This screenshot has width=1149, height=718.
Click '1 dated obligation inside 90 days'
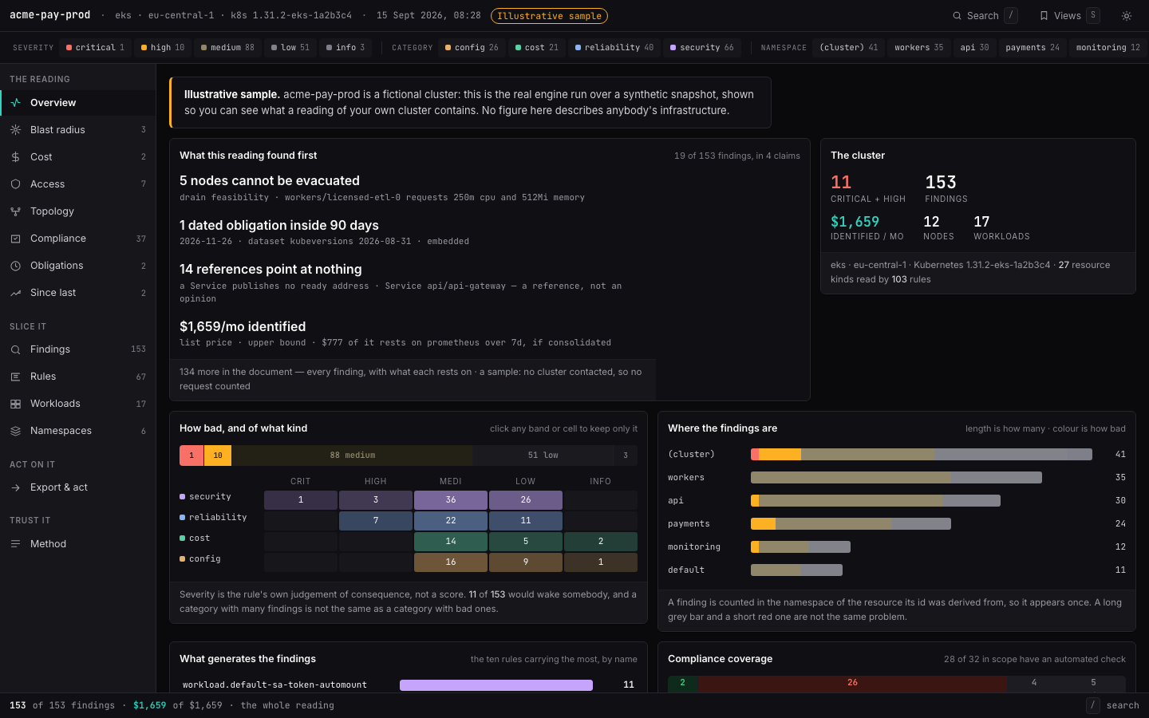[279, 226]
